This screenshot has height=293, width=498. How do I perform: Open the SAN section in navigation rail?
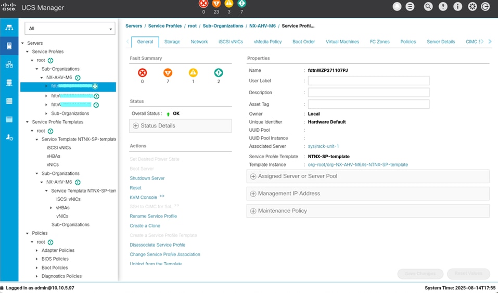(9, 83)
